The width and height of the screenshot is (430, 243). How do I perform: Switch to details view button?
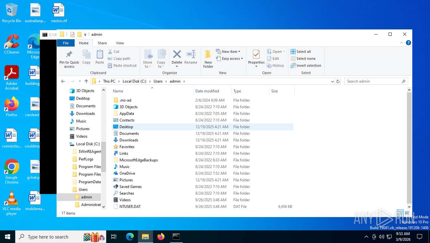pyautogui.click(x=400, y=213)
